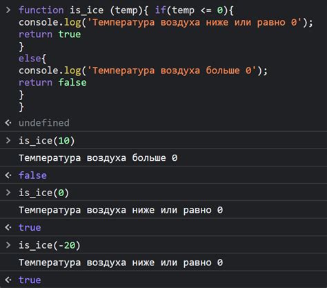Click console.log line with 'больше 0' string
Screen dimensions: 327x288
[x=143, y=70]
